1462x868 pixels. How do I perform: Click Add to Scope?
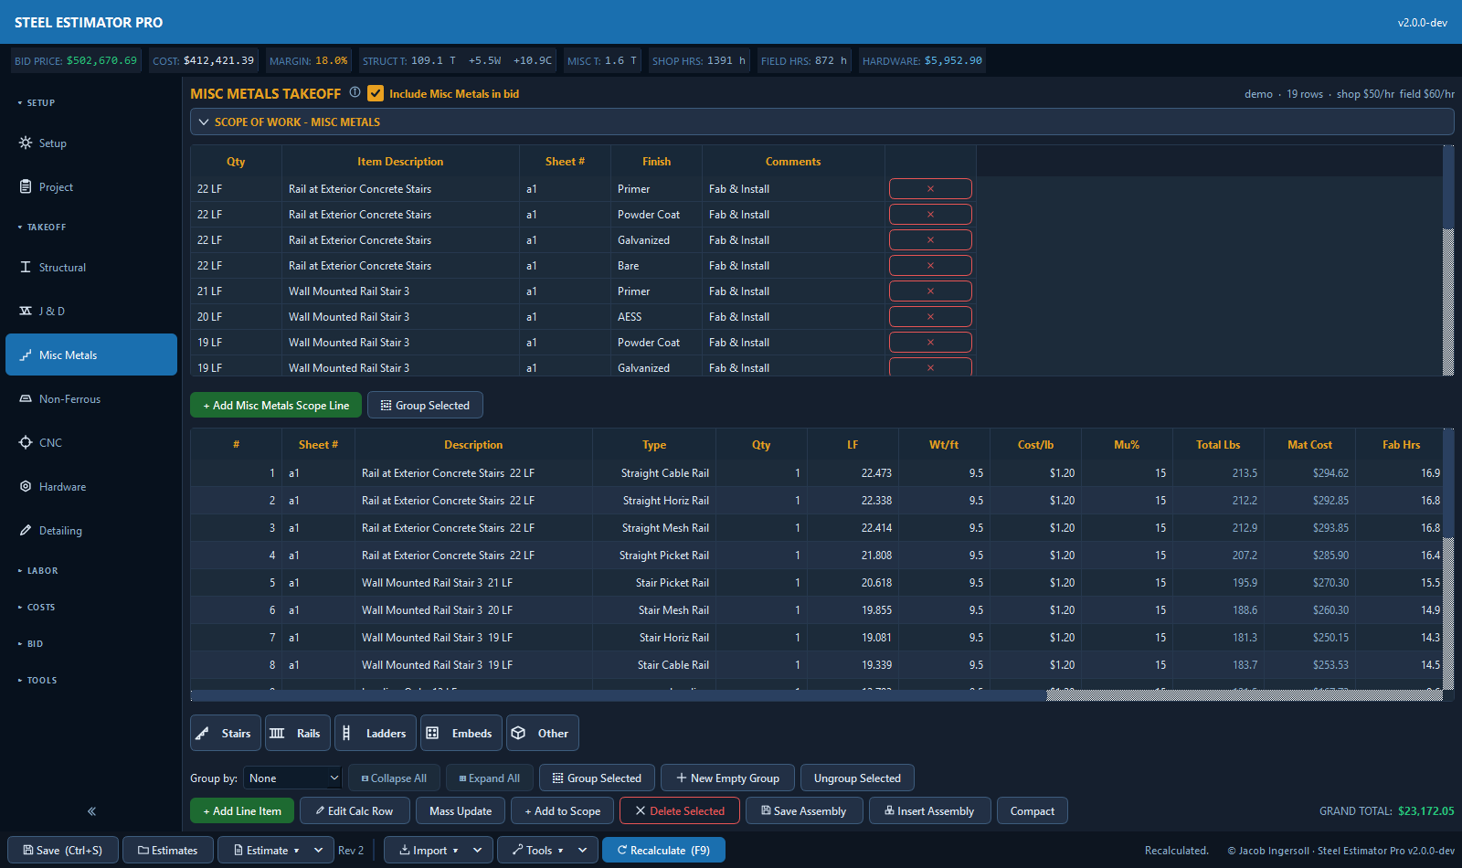(562, 810)
